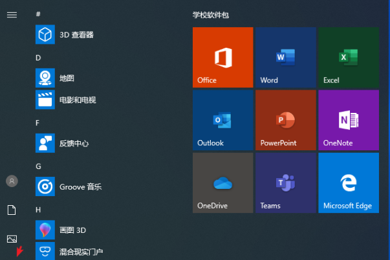Open 反馈中心 feedback hub icon
This screenshot has height=260, width=390.
[x=45, y=143]
